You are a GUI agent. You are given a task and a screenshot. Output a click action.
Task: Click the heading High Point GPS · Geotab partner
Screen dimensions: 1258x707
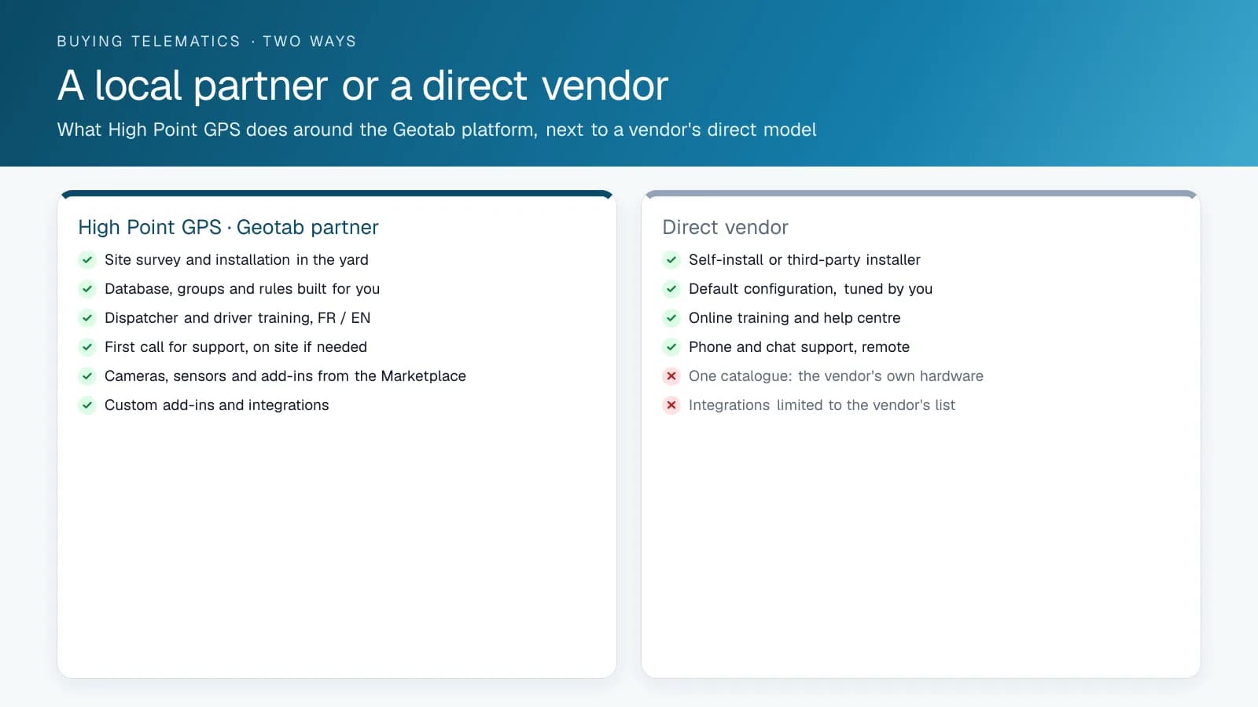(228, 228)
